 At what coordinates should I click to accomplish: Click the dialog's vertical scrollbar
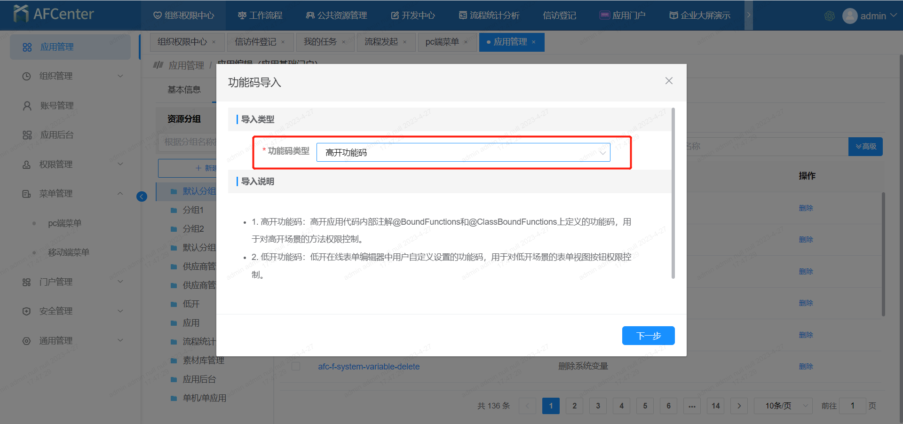673,193
